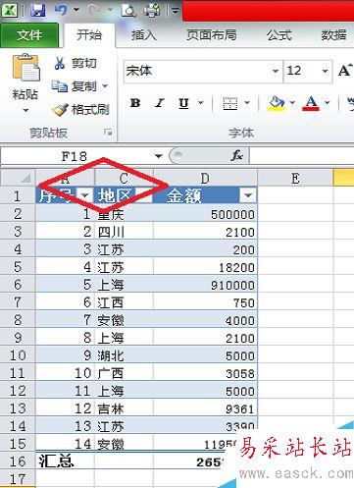Click cell with value 3058
354x488 pixels.
(205, 373)
